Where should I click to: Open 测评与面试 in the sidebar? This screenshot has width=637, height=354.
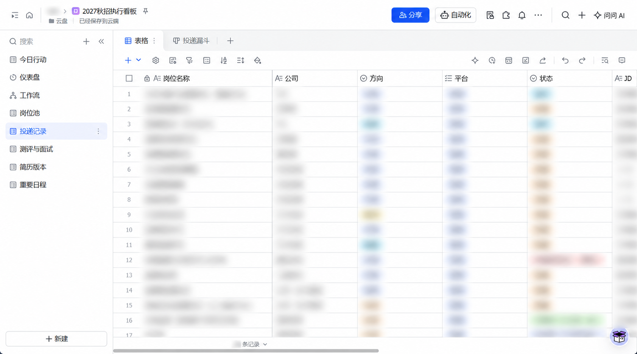coord(56,149)
